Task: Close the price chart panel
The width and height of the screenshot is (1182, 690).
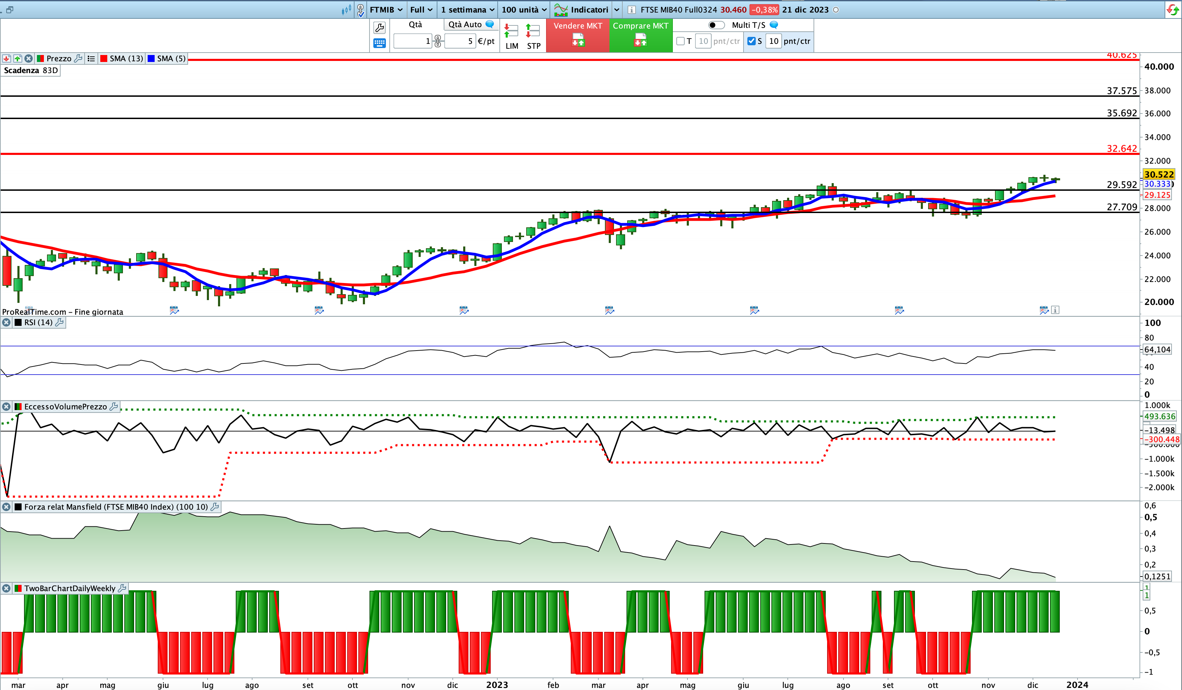Action: point(29,58)
